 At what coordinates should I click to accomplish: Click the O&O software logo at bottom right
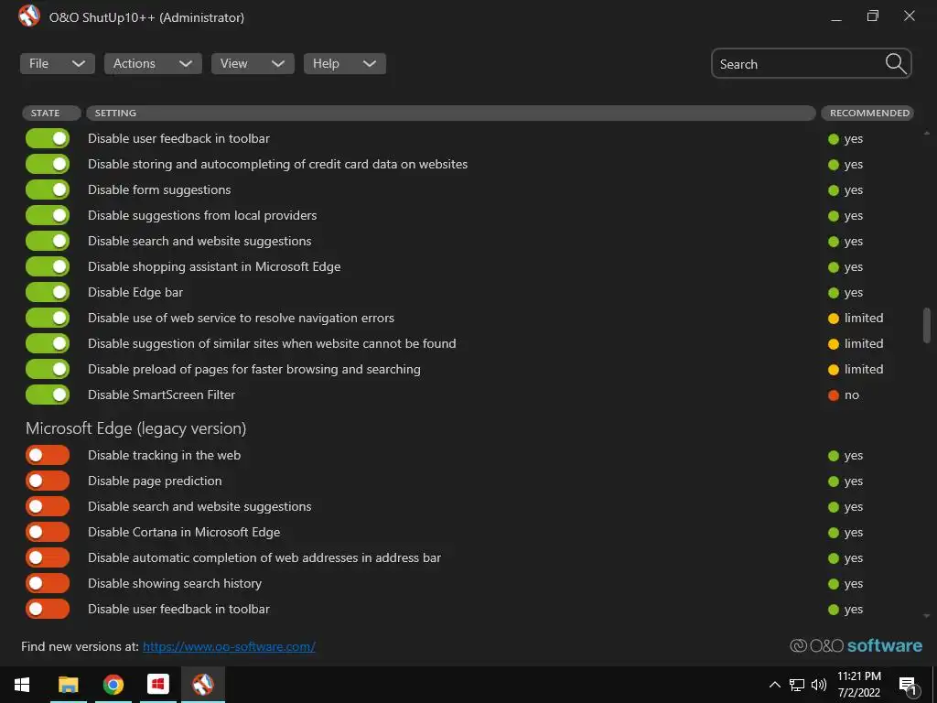tap(856, 645)
